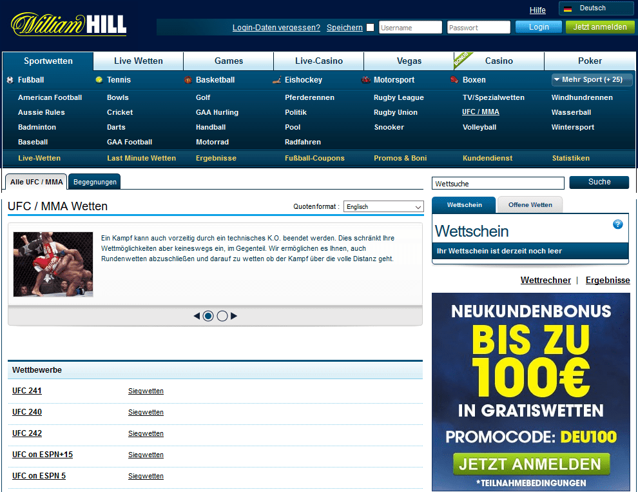Click the German flag icon

(x=568, y=8)
